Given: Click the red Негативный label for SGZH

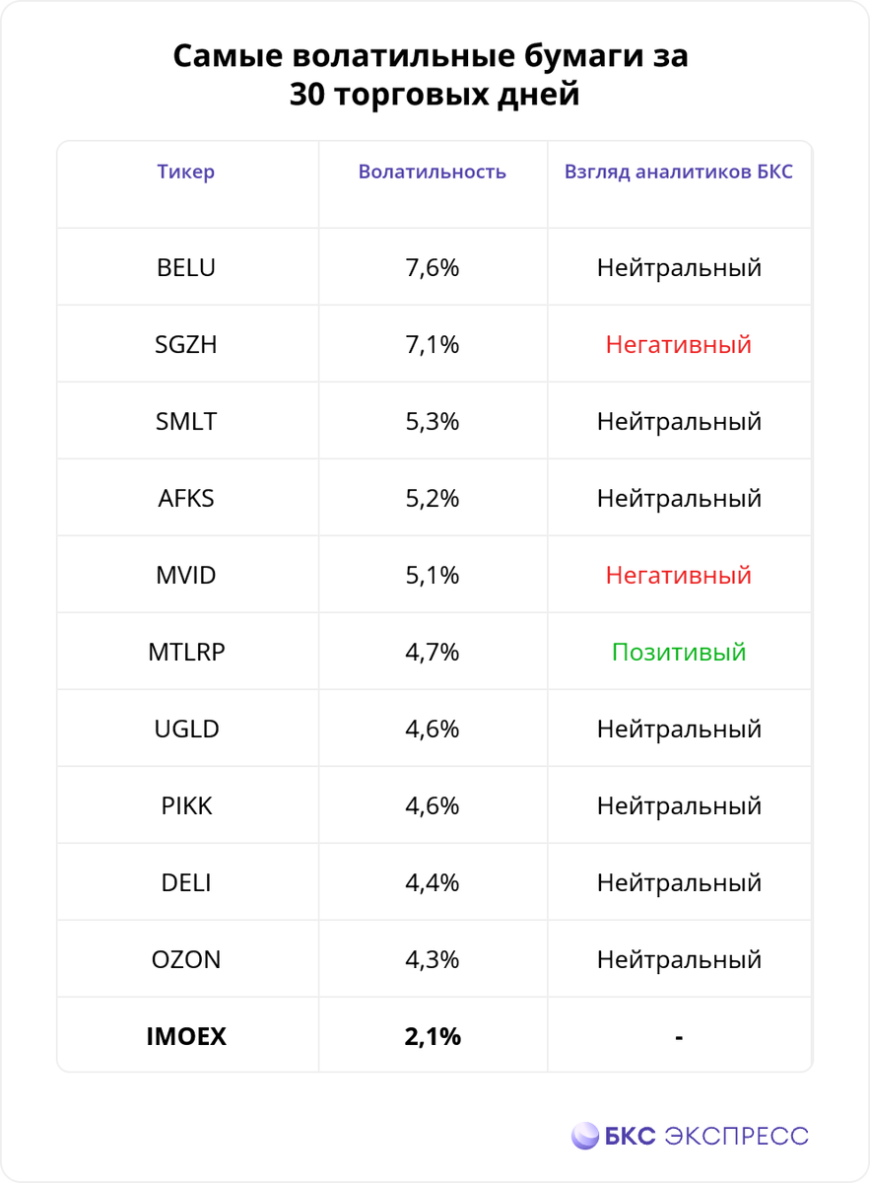Looking at the screenshot, I should point(679,344).
